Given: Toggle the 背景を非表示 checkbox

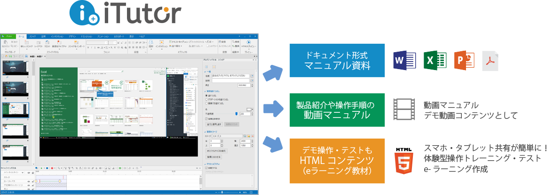Looking at the screenshot, I should coord(206,119).
